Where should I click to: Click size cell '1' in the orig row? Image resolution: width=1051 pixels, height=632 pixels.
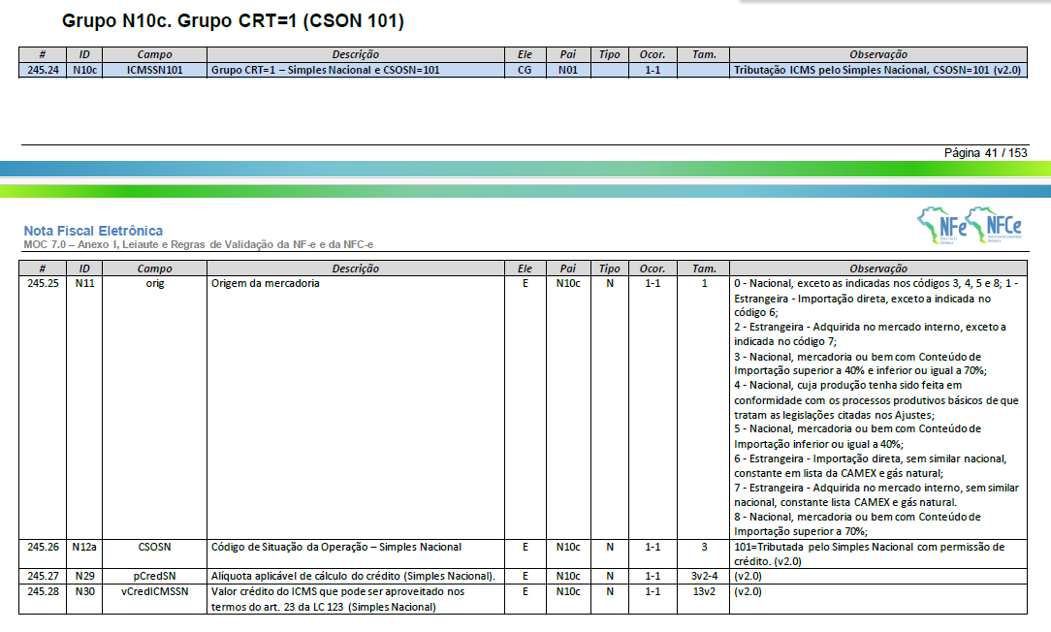(705, 283)
